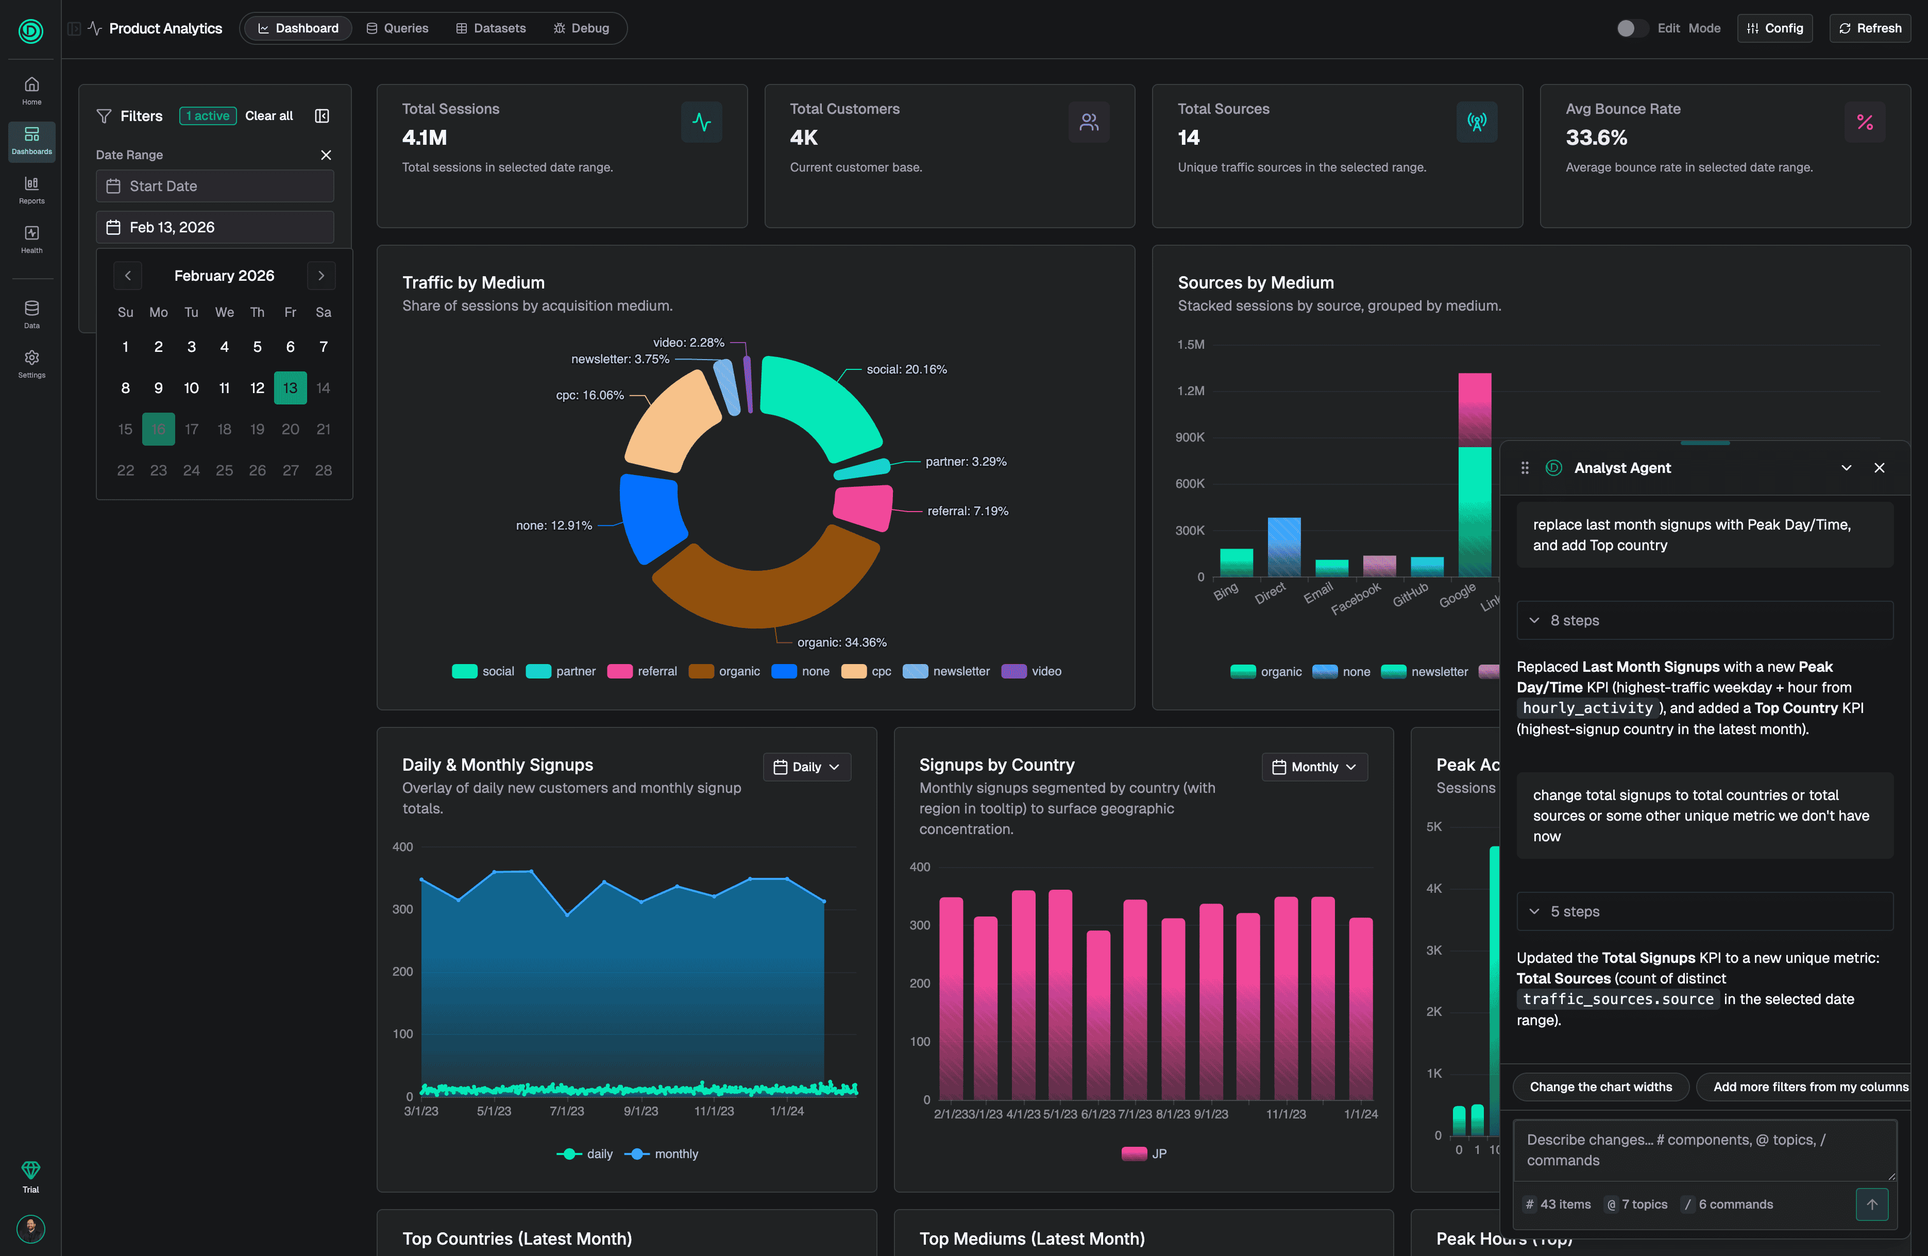Click the Refresh button
1928x1256 pixels.
[1870, 28]
